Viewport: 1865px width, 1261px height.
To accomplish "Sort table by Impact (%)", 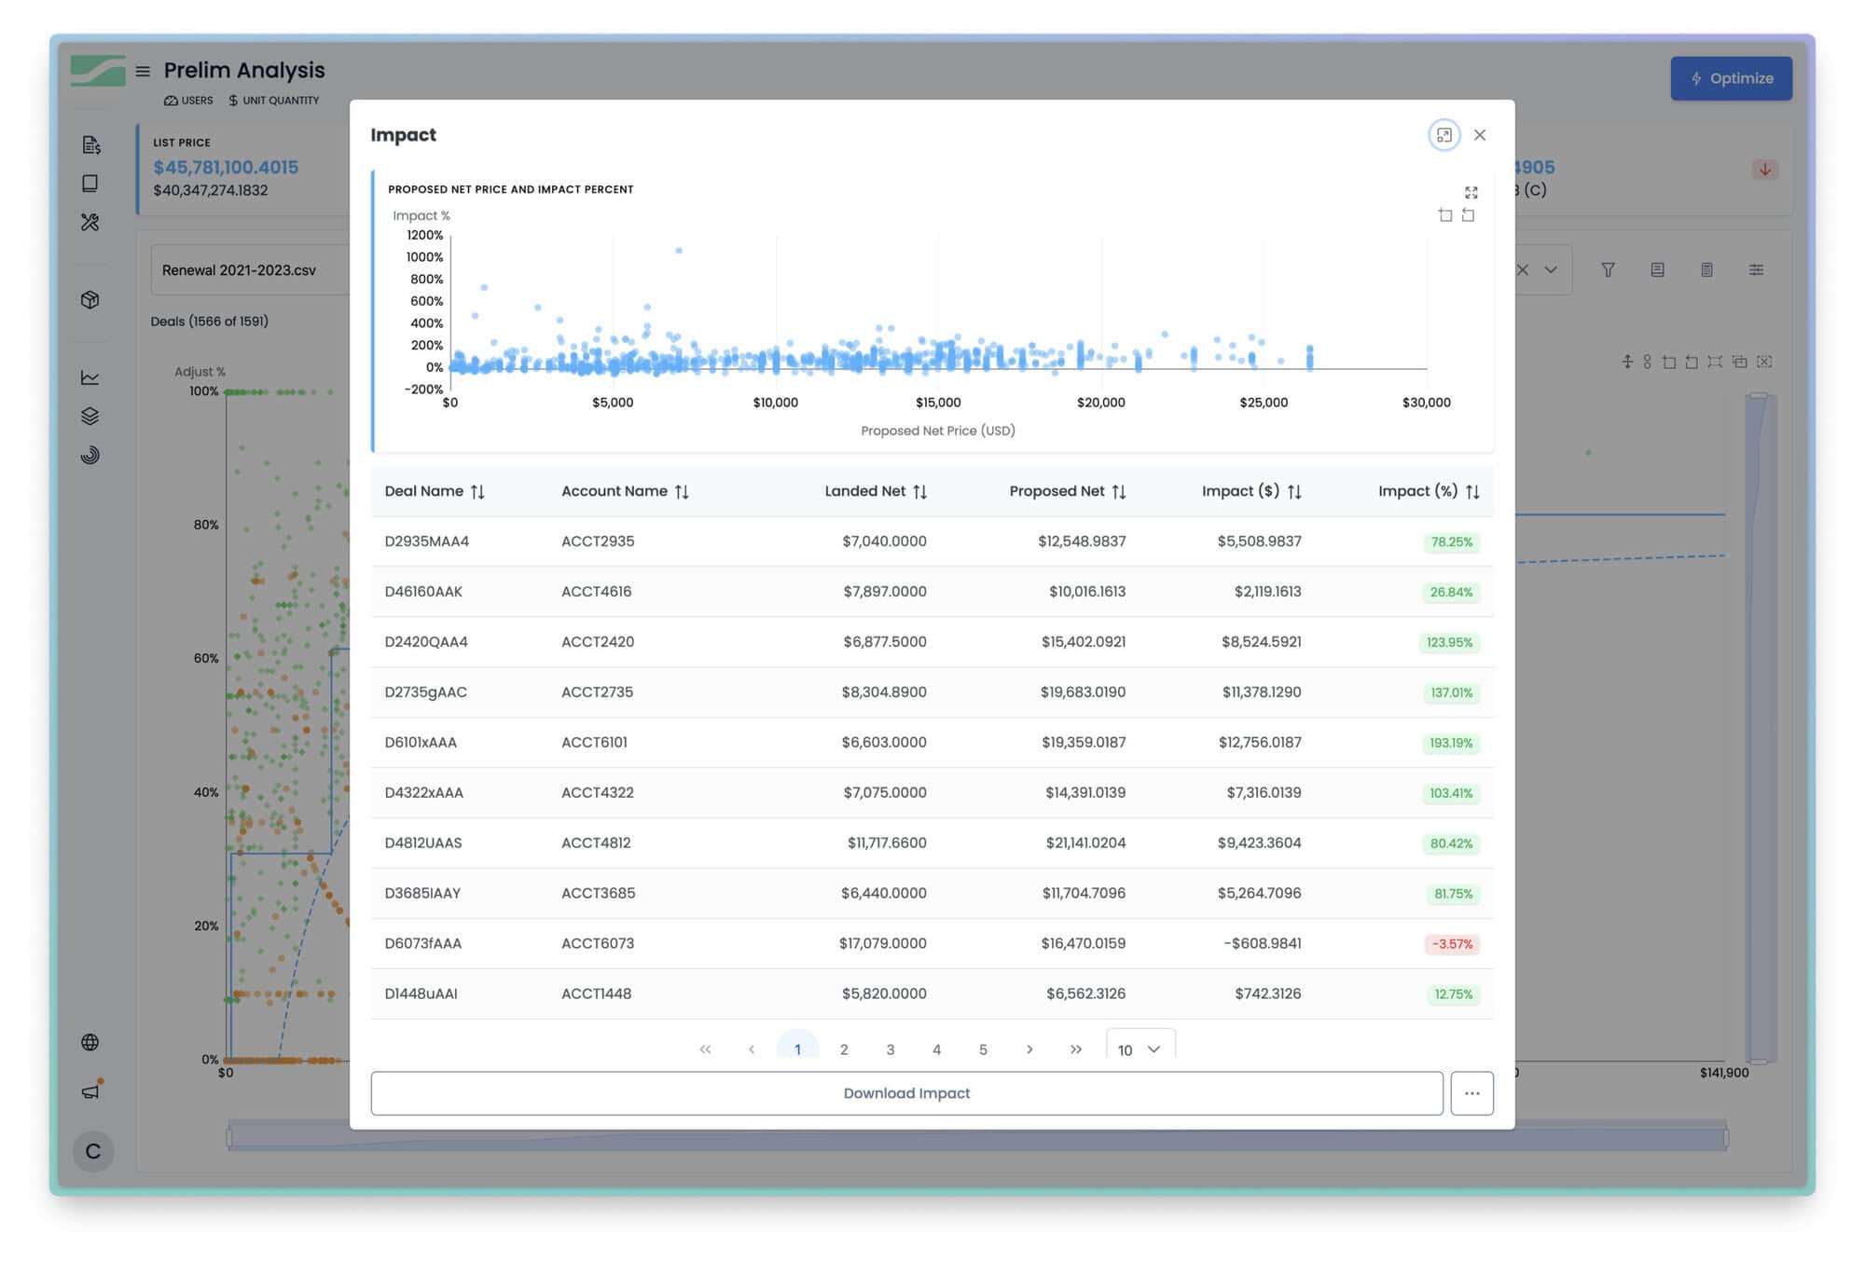I will (1472, 491).
